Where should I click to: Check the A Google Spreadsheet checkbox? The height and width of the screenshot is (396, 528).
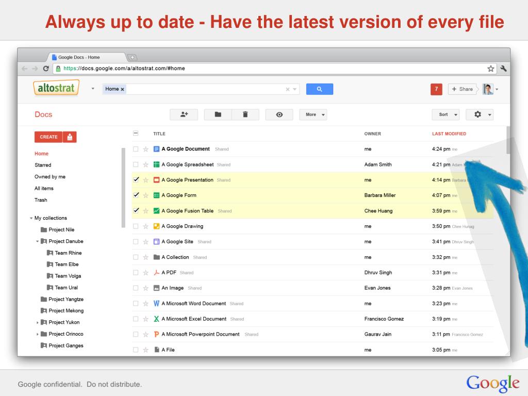click(x=136, y=164)
